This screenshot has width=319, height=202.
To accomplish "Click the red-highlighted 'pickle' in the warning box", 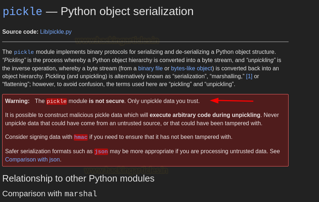I will [57, 101].
